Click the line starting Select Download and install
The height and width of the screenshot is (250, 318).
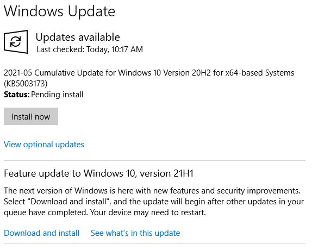click(154, 202)
